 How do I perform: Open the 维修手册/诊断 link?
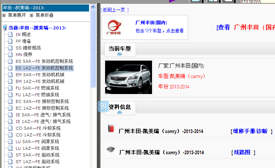coord(250,131)
